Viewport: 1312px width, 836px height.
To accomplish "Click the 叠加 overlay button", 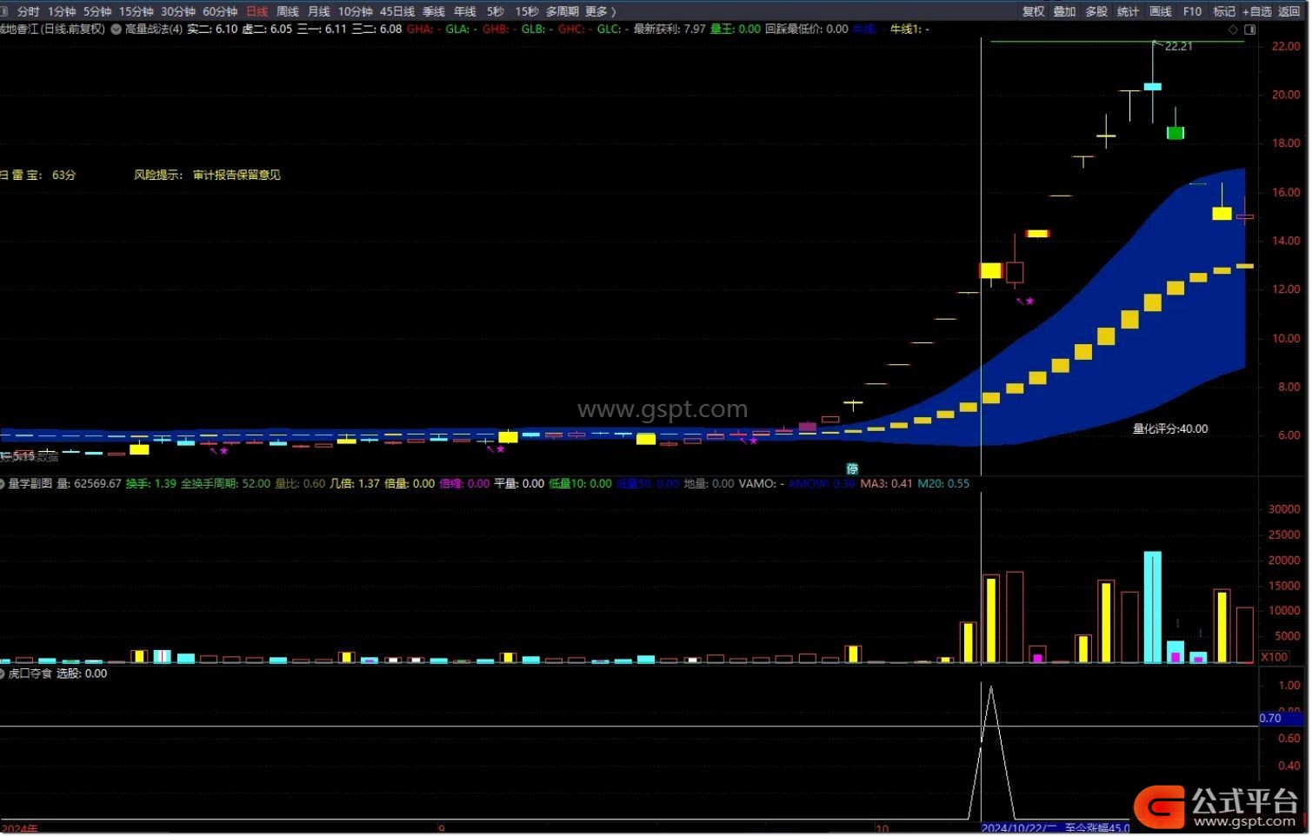I will [x=1064, y=11].
